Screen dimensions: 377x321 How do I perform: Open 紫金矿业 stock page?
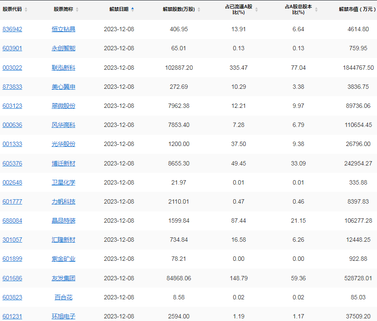[63, 259]
